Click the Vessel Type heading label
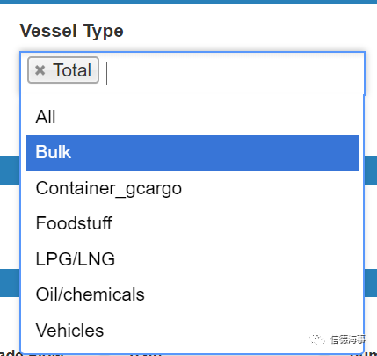377x356 pixels. click(72, 31)
